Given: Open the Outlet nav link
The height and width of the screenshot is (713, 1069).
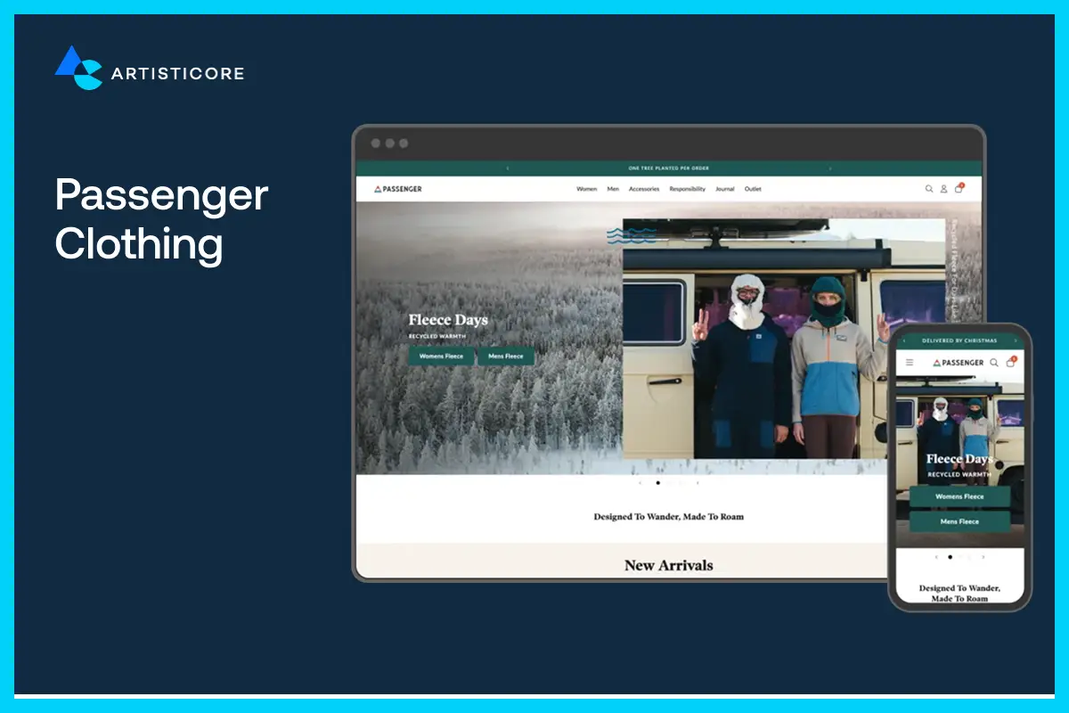Looking at the screenshot, I should click(753, 189).
